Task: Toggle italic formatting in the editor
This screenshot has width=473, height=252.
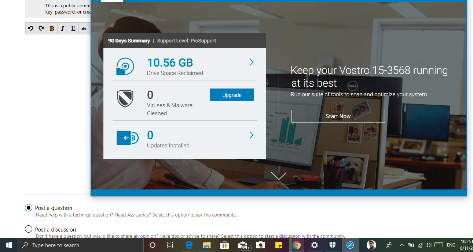Action: 63,29
